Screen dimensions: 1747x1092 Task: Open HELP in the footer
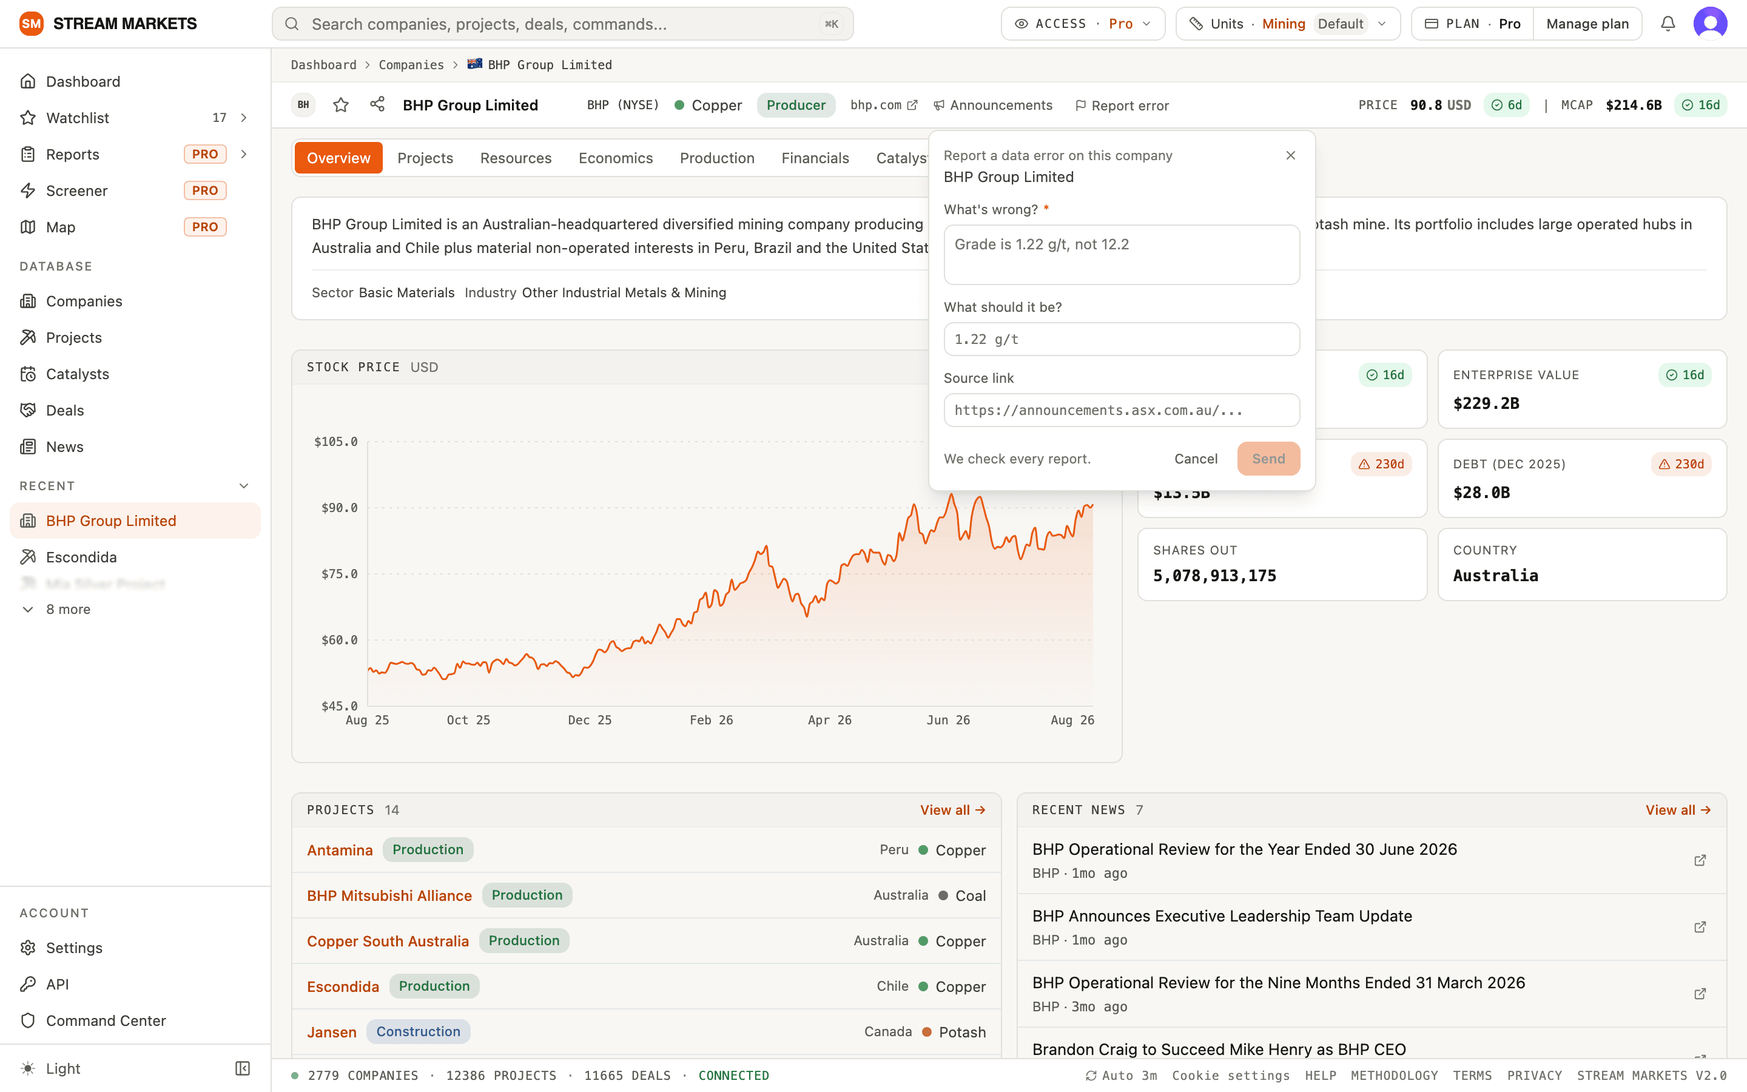(1321, 1076)
